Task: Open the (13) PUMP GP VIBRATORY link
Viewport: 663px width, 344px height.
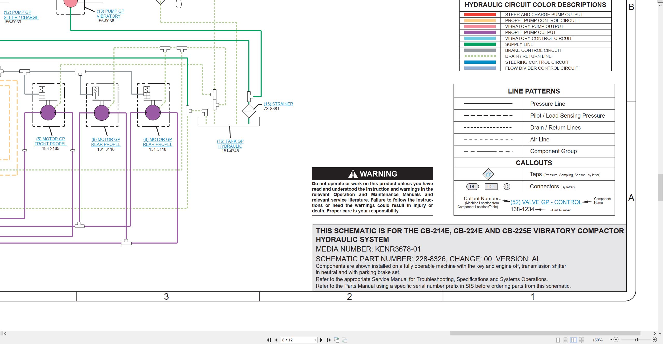Action: pyautogui.click(x=110, y=13)
